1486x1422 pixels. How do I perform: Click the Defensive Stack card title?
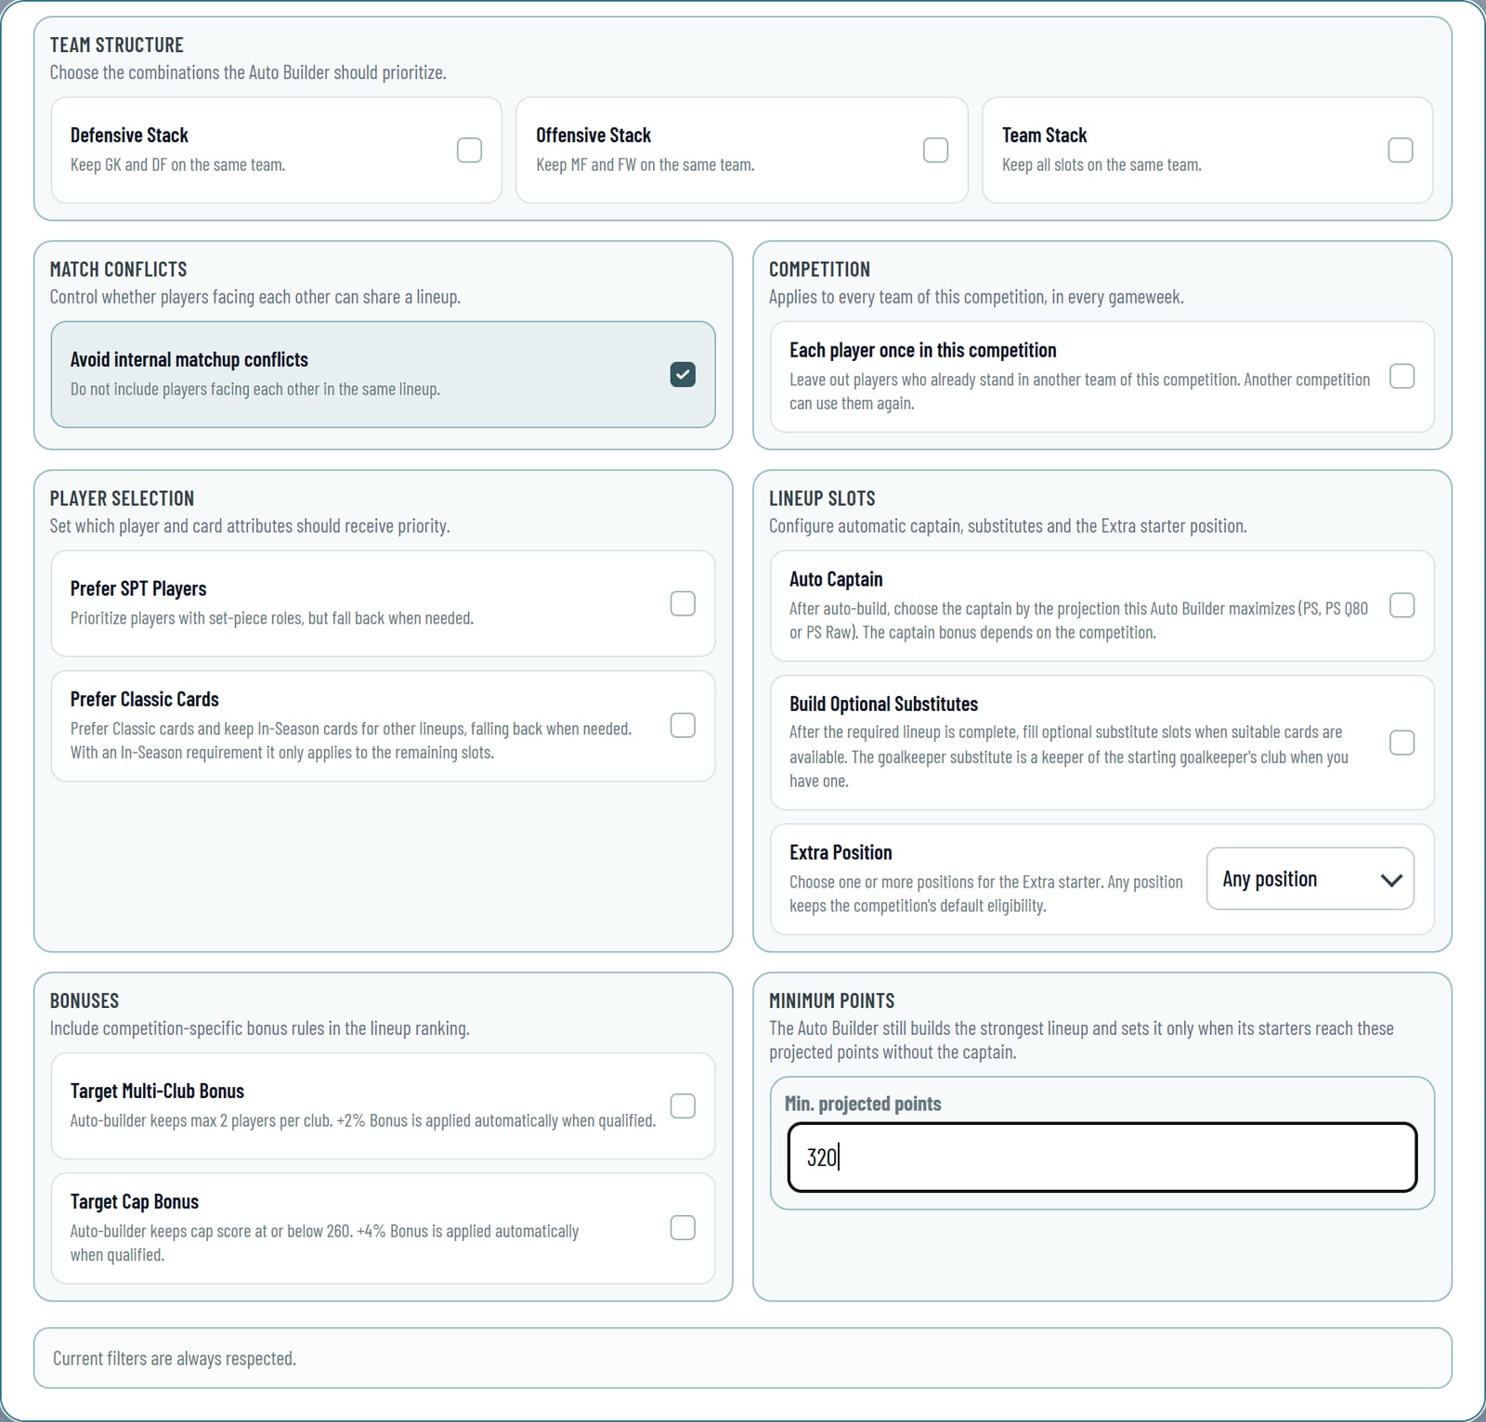[x=129, y=136]
